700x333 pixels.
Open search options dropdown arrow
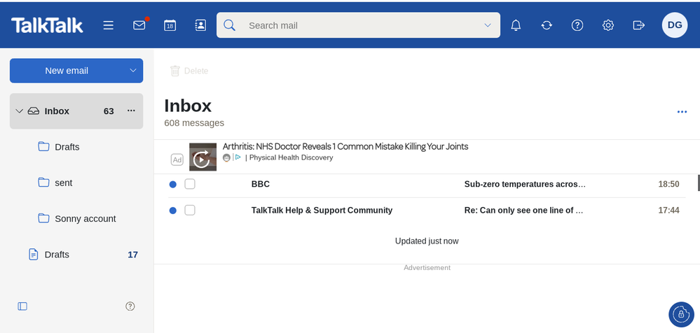488,25
